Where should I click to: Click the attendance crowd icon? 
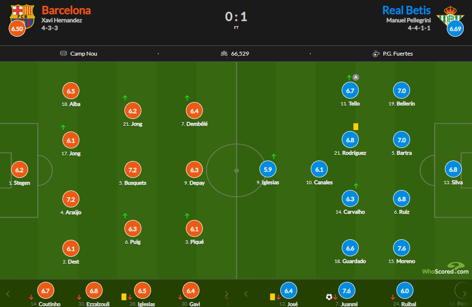coord(224,54)
